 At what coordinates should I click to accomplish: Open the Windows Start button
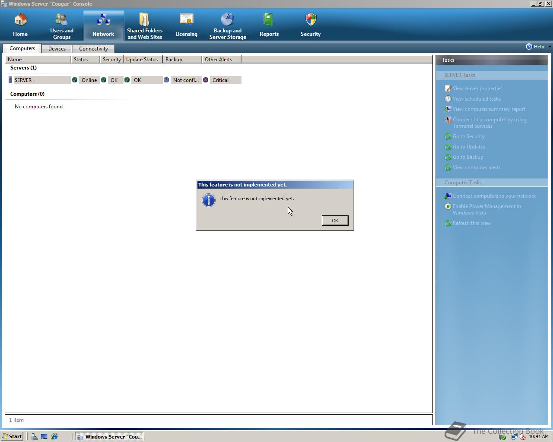[x=12, y=436]
